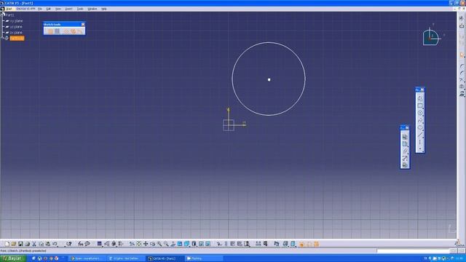Open the Formula f(x) tool

[81, 244]
